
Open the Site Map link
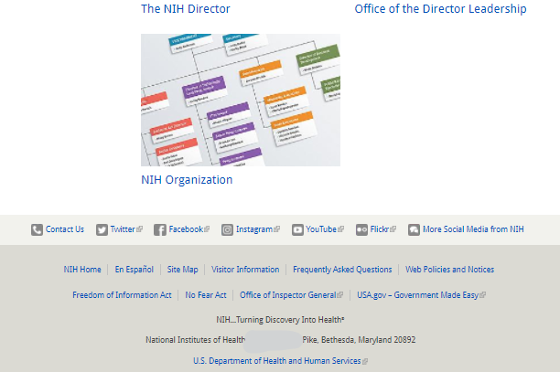pos(182,270)
